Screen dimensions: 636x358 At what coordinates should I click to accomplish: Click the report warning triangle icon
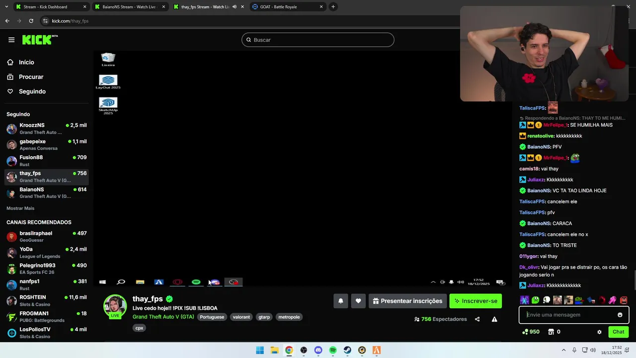[494, 319]
